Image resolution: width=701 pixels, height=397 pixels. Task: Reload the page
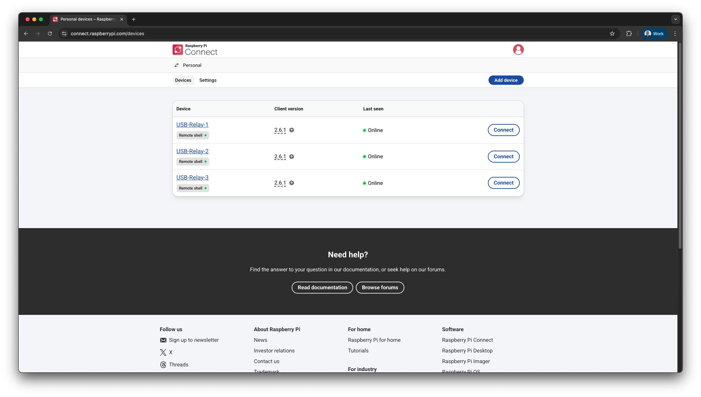(x=50, y=34)
